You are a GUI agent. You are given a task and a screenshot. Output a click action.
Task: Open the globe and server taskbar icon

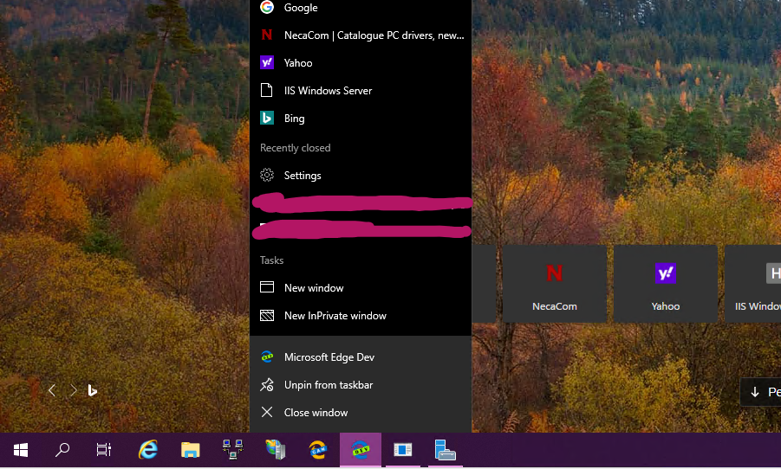point(276,450)
